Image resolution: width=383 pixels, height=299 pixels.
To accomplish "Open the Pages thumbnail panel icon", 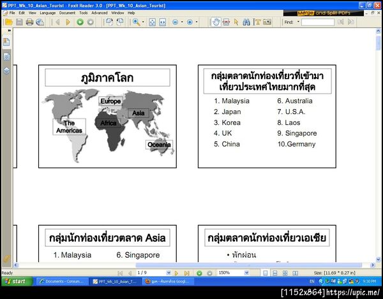I will (6, 57).
